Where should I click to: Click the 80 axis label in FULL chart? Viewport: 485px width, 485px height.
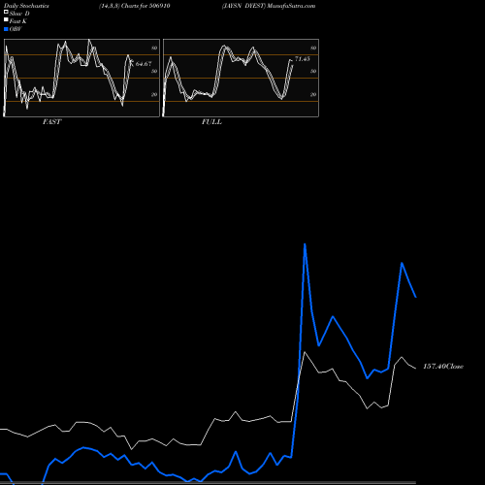click(x=313, y=48)
